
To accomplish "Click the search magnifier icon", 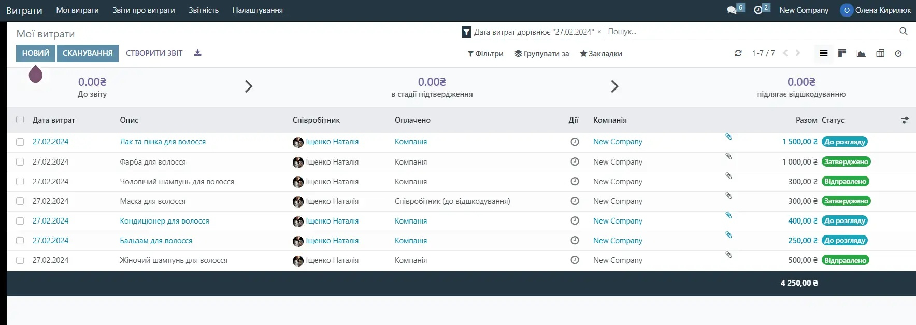I will click(x=903, y=32).
